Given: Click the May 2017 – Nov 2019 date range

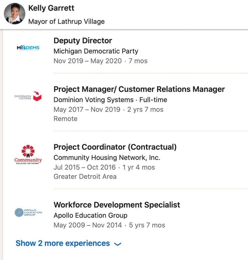Looking at the screenshot, I should 87,109.
